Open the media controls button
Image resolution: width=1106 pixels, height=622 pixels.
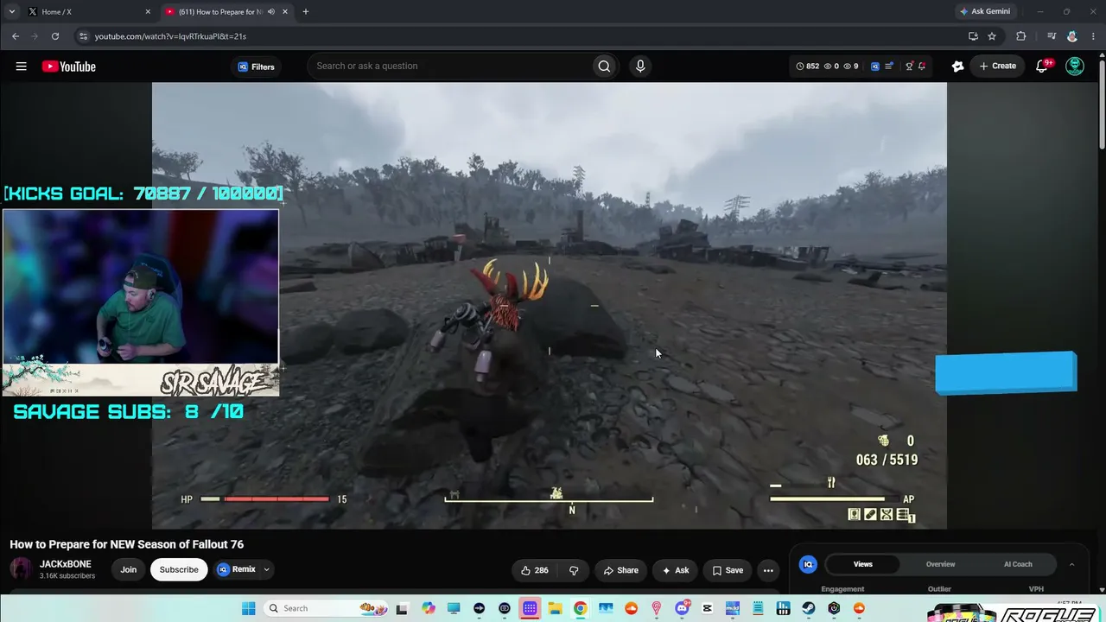tap(1051, 36)
